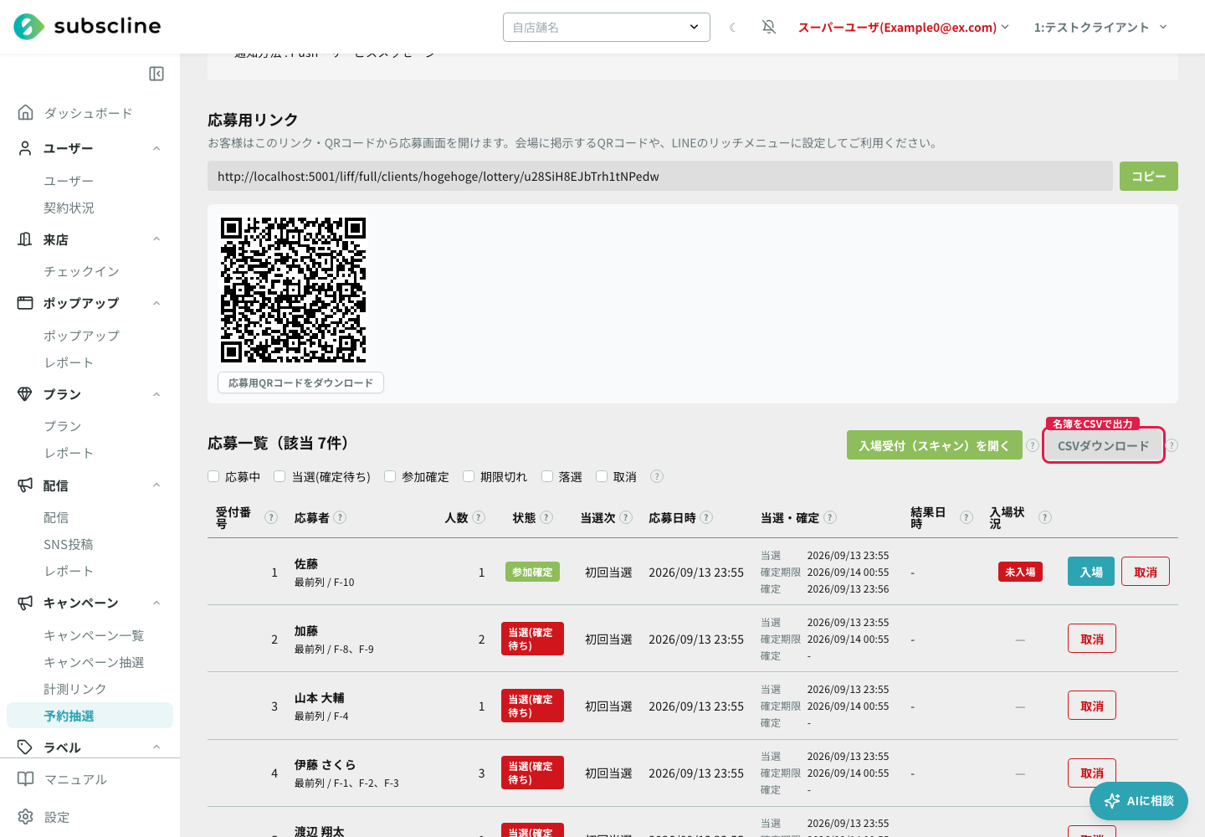Open キャンペーン一覧 in the sidebar

click(94, 635)
